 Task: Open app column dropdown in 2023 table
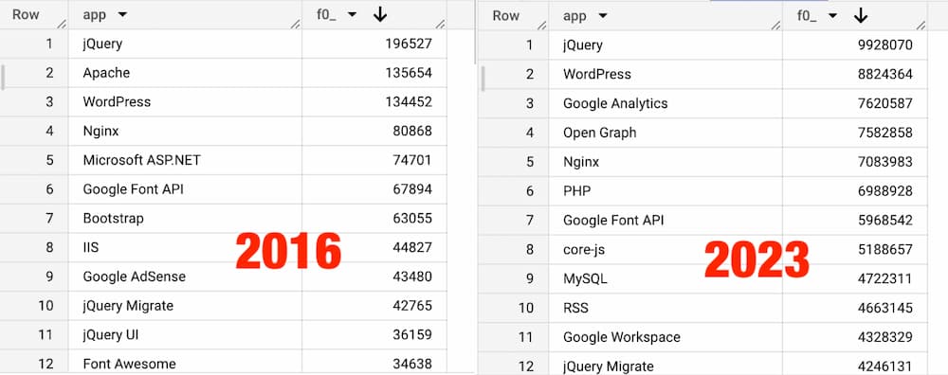click(603, 16)
